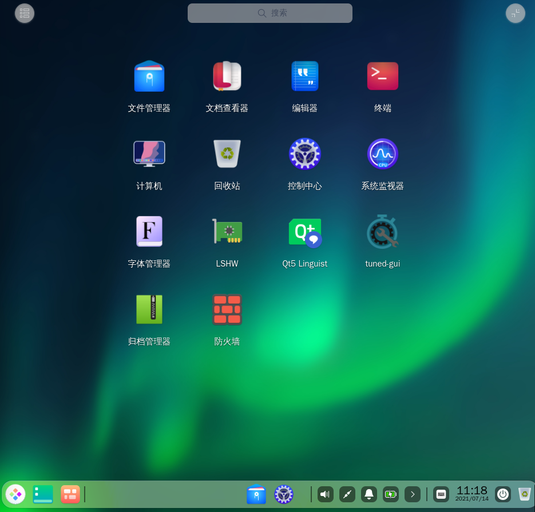Change sort mode with the top-right button

(515, 13)
